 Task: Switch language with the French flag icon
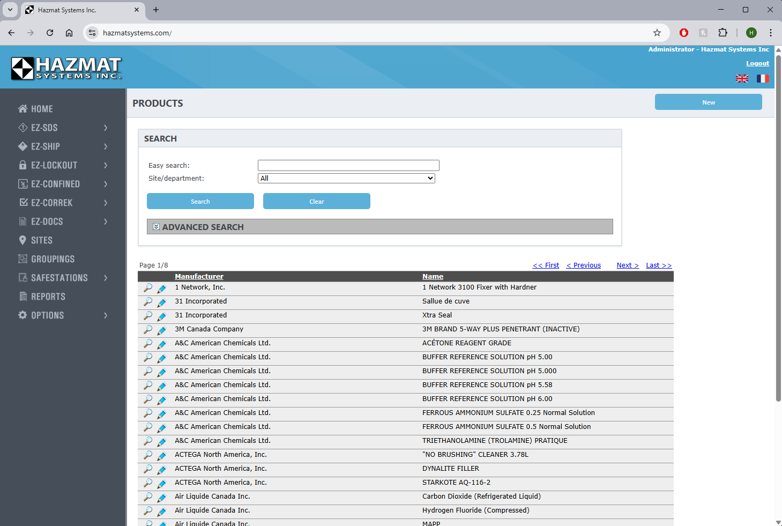[763, 79]
